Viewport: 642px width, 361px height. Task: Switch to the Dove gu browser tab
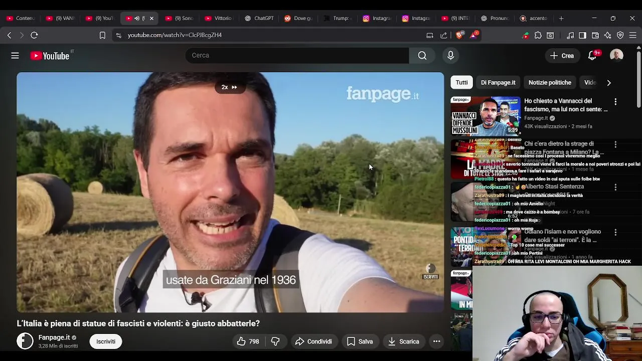(x=298, y=18)
